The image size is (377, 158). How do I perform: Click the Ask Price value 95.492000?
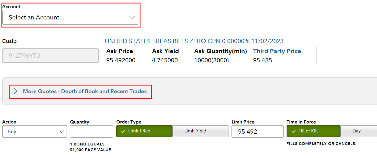point(120,60)
